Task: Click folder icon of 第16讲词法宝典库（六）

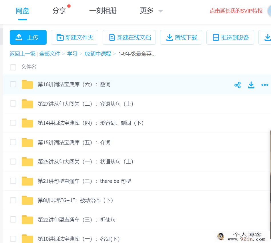Action: 27,84
